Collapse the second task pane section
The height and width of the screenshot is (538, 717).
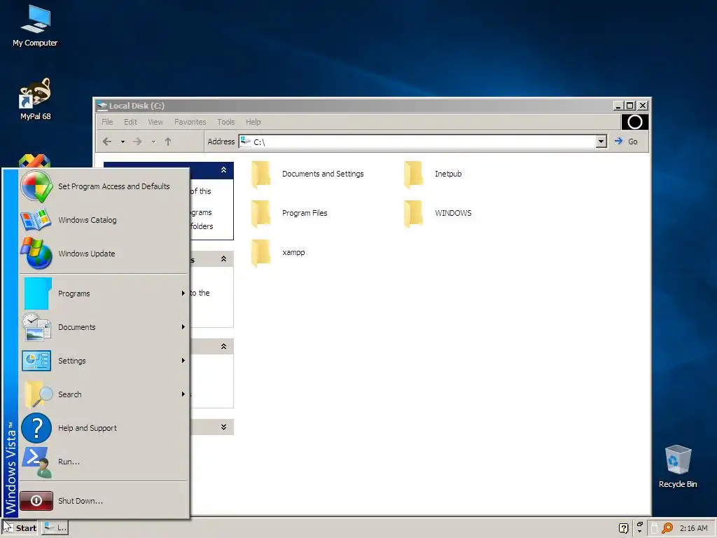coord(223,259)
